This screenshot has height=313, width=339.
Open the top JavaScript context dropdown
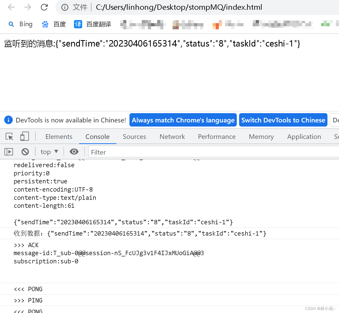tap(49, 152)
